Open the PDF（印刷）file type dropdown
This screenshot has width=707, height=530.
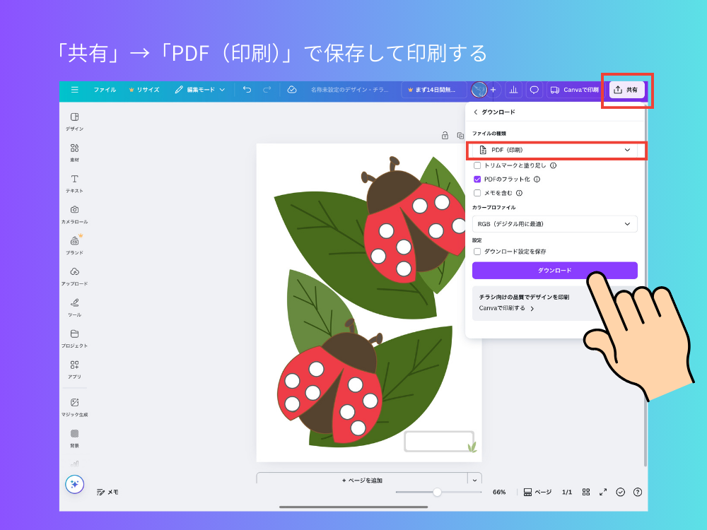[555, 150]
